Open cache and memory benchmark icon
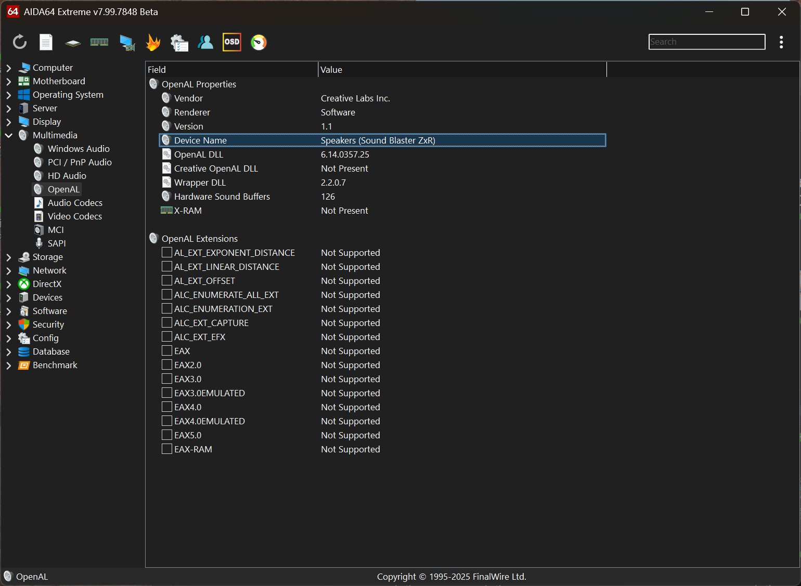Viewport: 801px width, 586px height. click(x=99, y=42)
